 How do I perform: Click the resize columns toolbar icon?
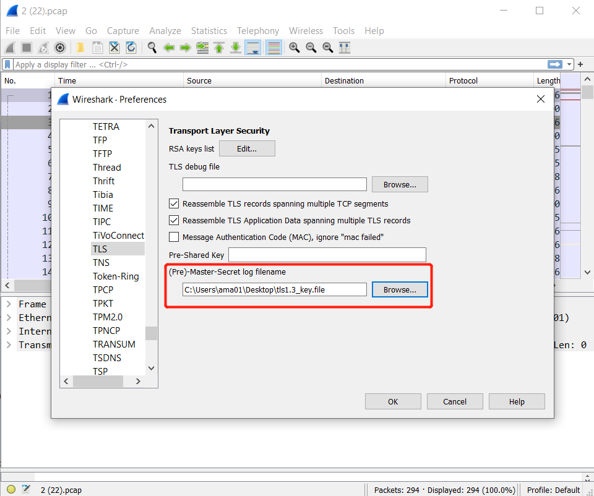[345, 48]
